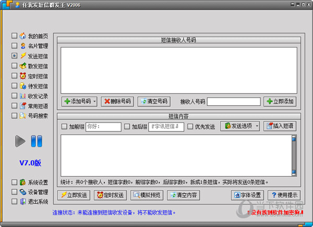Click the alarm clock icon for 定时短信
The width and height of the screenshot is (313, 227).
tap(23, 76)
